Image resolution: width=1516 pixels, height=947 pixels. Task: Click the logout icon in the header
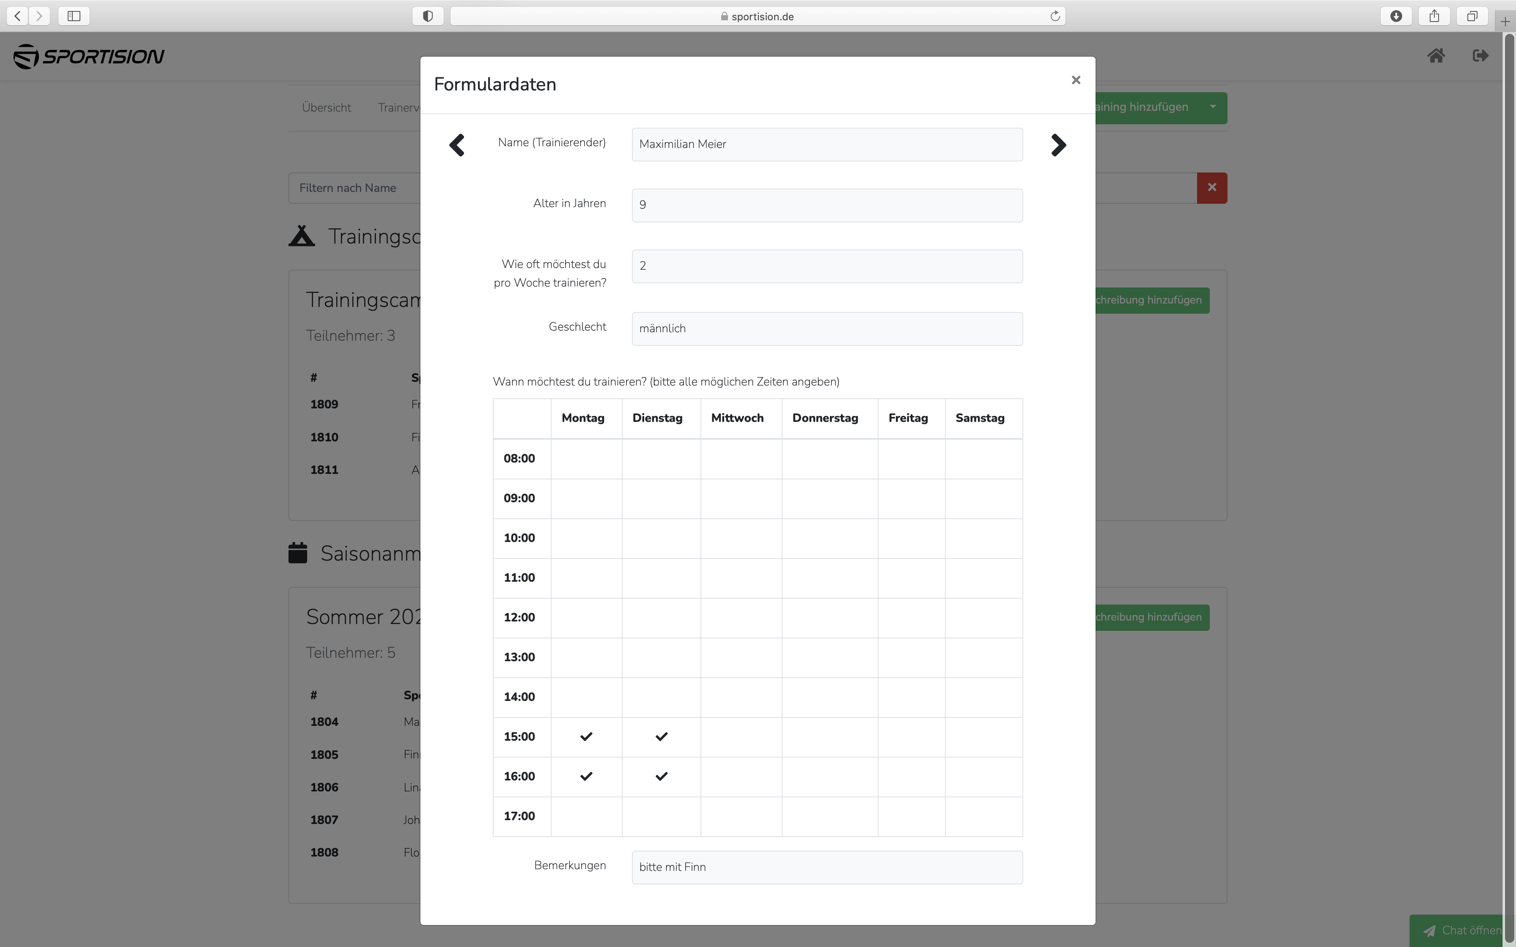(1480, 56)
